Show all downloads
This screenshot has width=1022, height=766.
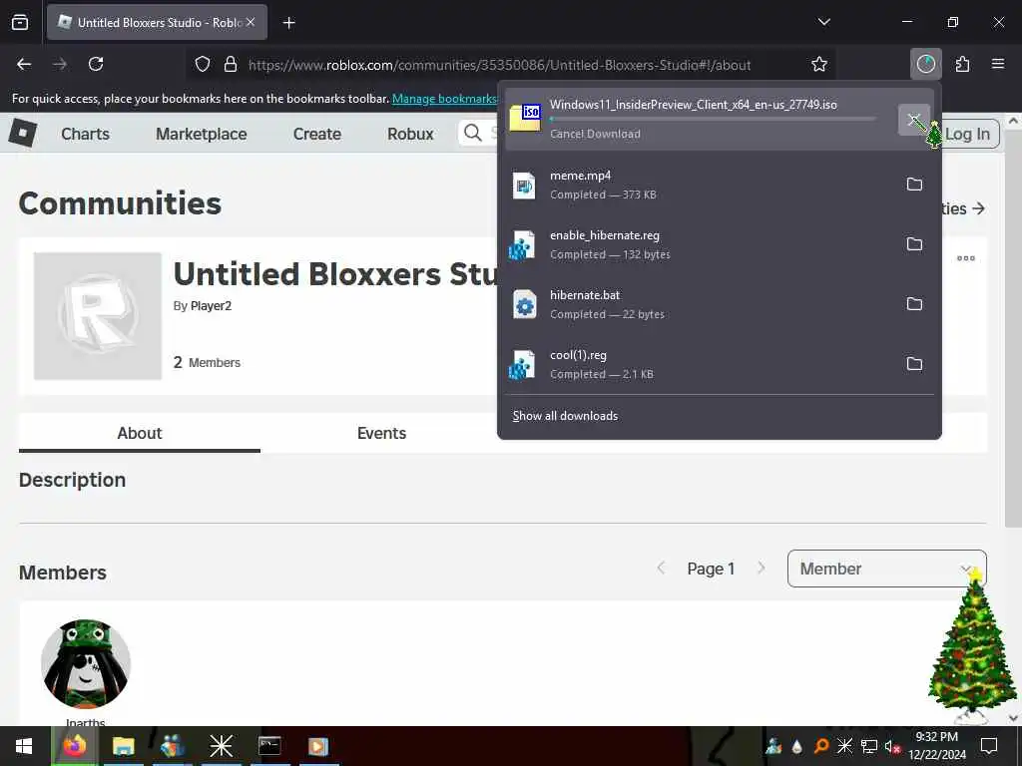pos(565,416)
